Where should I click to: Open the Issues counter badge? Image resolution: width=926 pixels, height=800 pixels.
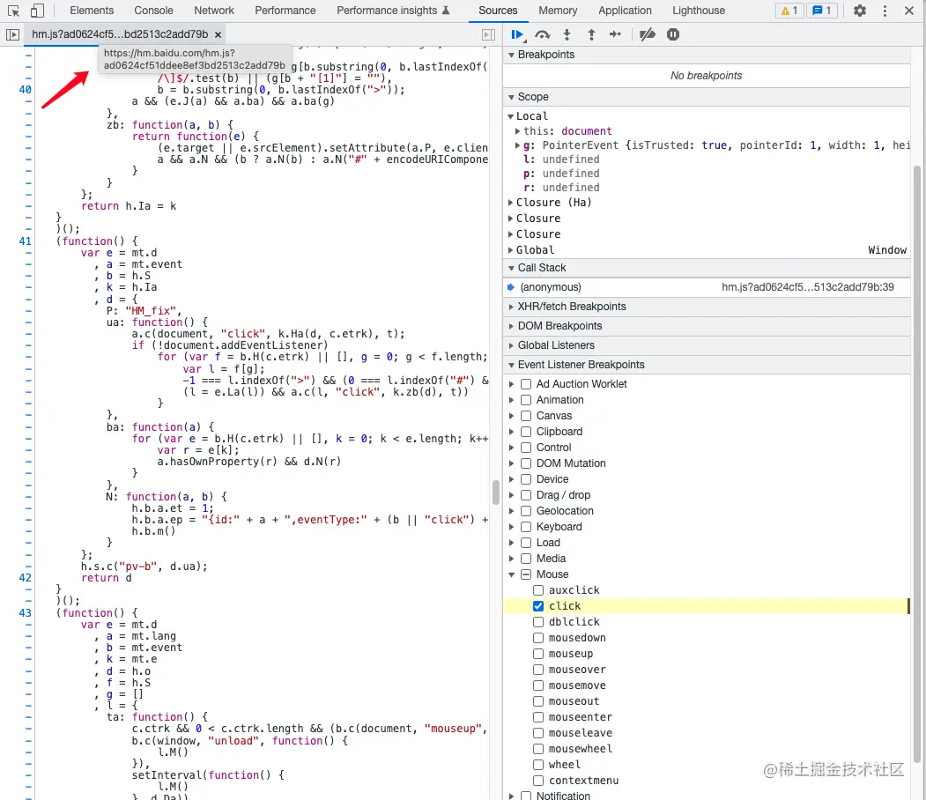tap(824, 10)
